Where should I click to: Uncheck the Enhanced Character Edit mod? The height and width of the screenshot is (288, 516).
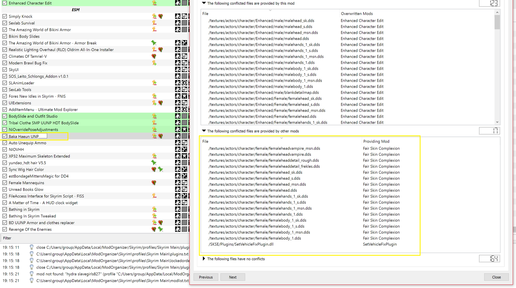(x=5, y=3)
